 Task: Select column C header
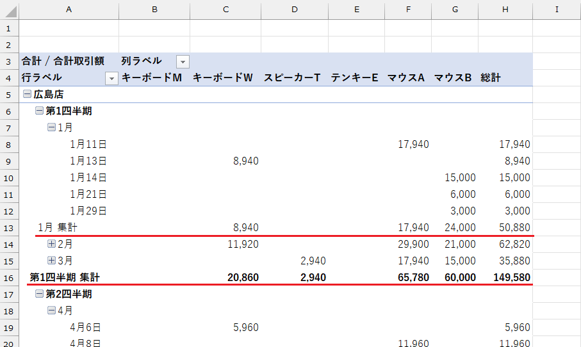(x=225, y=10)
